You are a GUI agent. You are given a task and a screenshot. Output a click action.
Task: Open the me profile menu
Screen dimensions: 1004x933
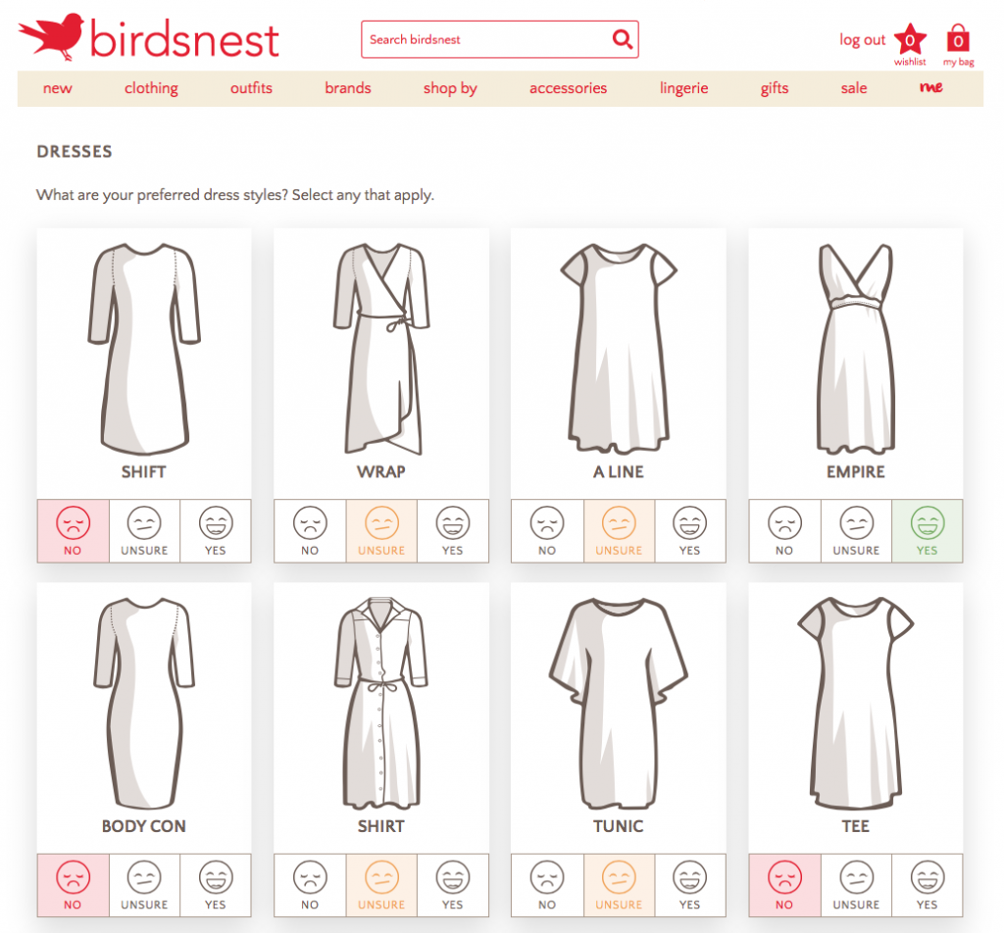[931, 87]
